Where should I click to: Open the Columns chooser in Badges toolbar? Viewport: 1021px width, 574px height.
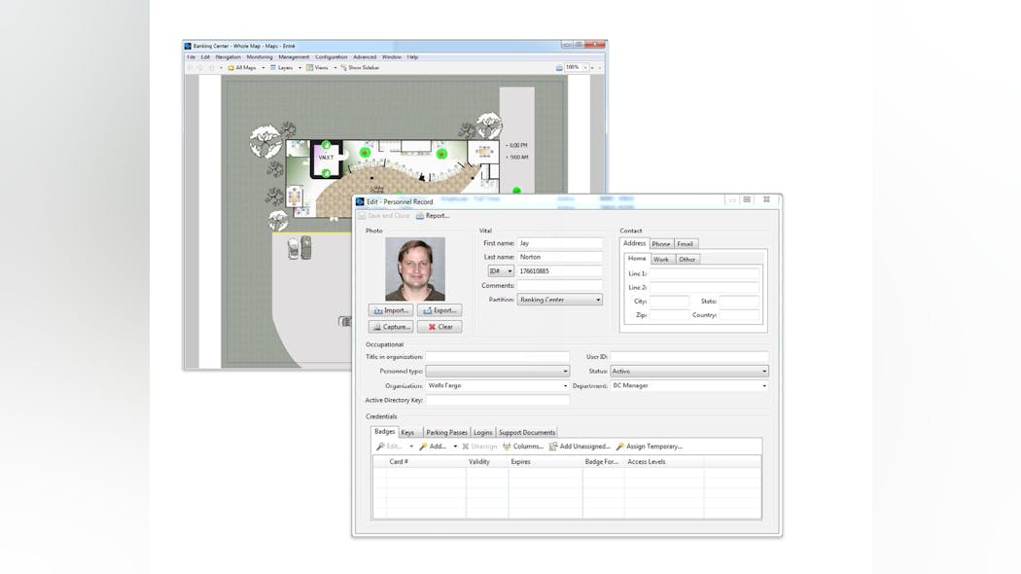point(507,447)
